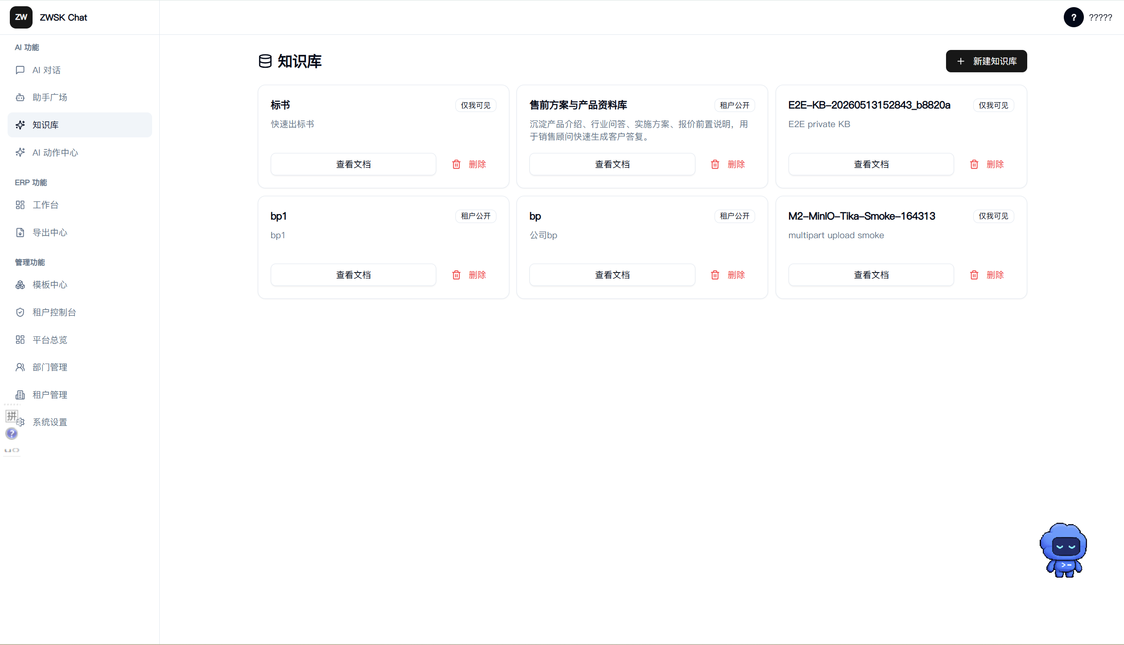The height and width of the screenshot is (645, 1124).
Task: Delete the 公司bp knowledge base
Action: [728, 275]
